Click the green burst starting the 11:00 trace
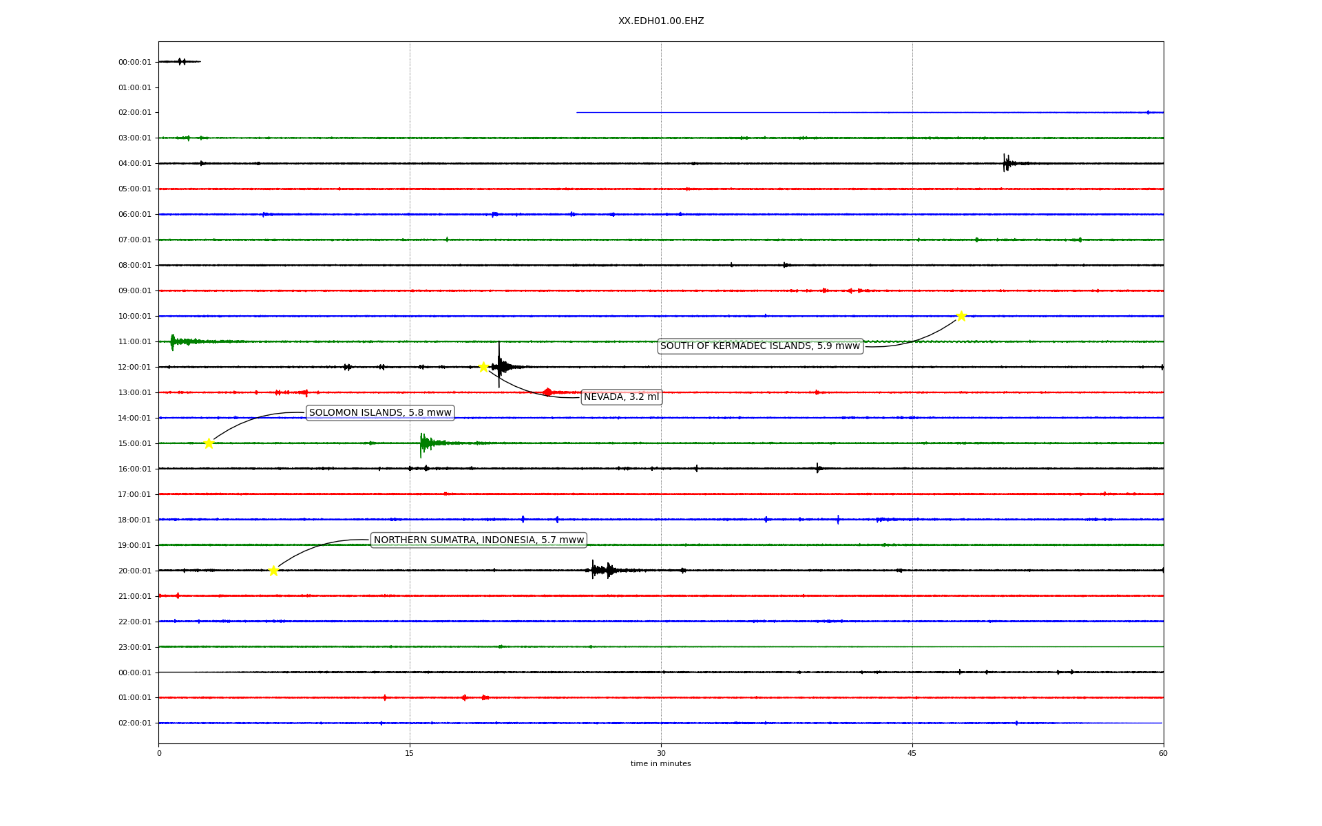The width and height of the screenshot is (1322, 826). [174, 341]
